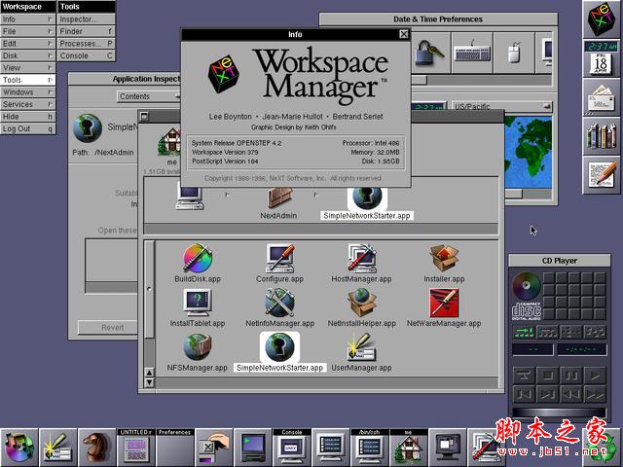The image size is (623, 467).
Task: Choose Inspector... from the Tools menu
Action: coord(87,19)
